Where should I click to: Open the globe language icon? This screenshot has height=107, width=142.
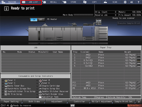tap(125, 2)
